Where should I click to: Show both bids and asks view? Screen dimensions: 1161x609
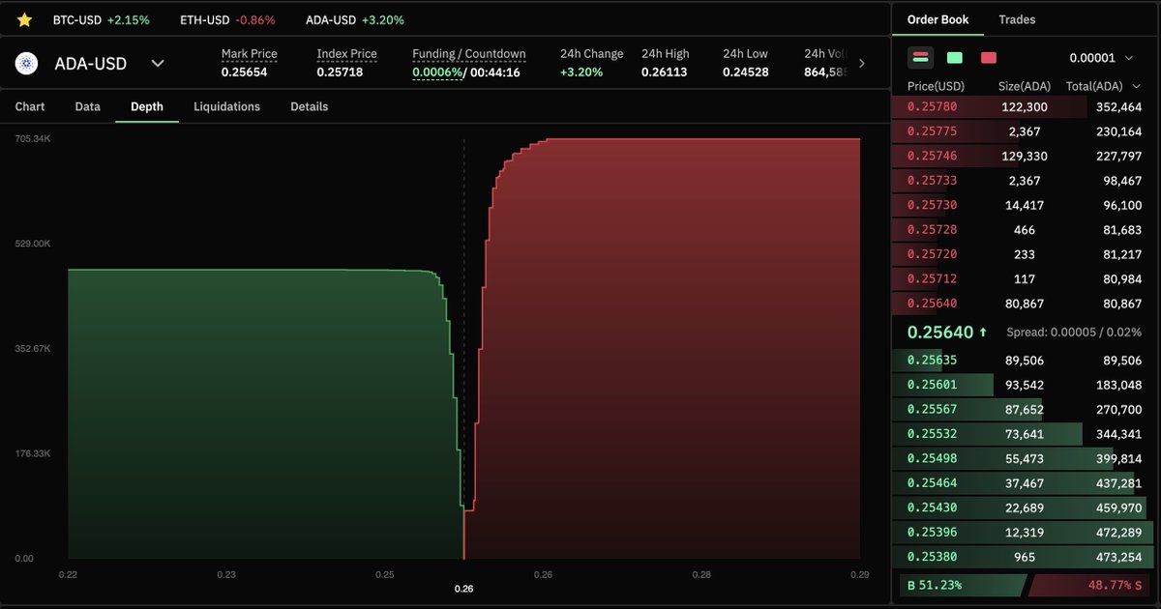[x=921, y=58]
